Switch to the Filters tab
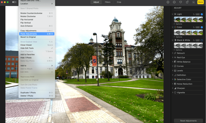This screenshot has width=206, height=123. point(108,2)
